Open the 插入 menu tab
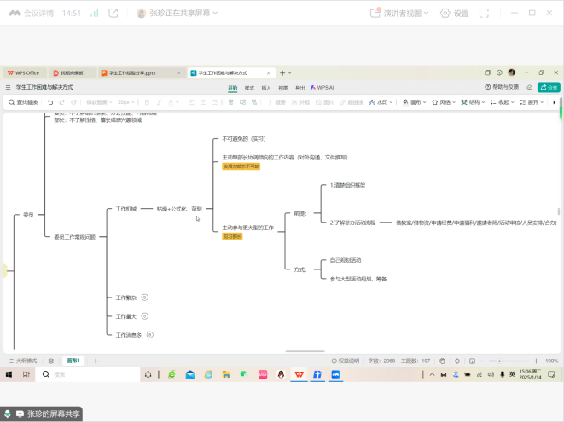The image size is (564, 422). click(x=266, y=87)
